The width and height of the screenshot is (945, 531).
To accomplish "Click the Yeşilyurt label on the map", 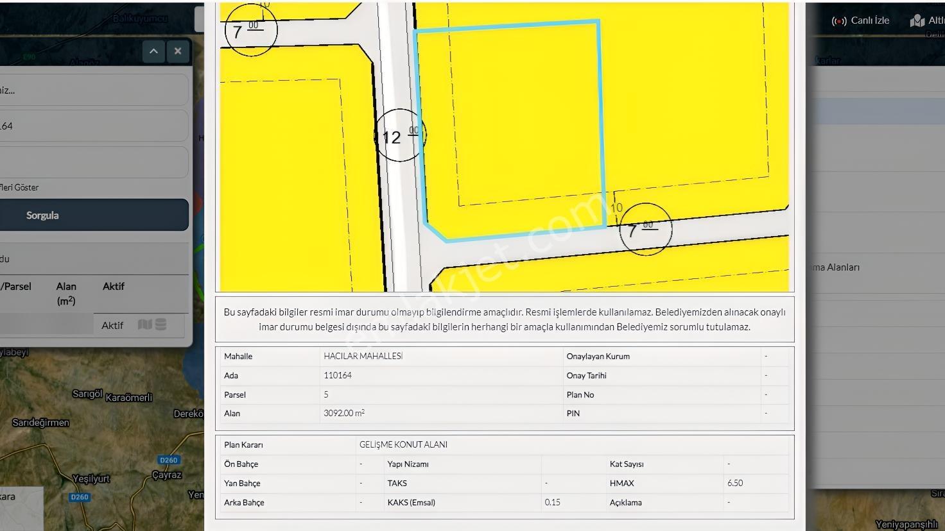I will pos(91,478).
